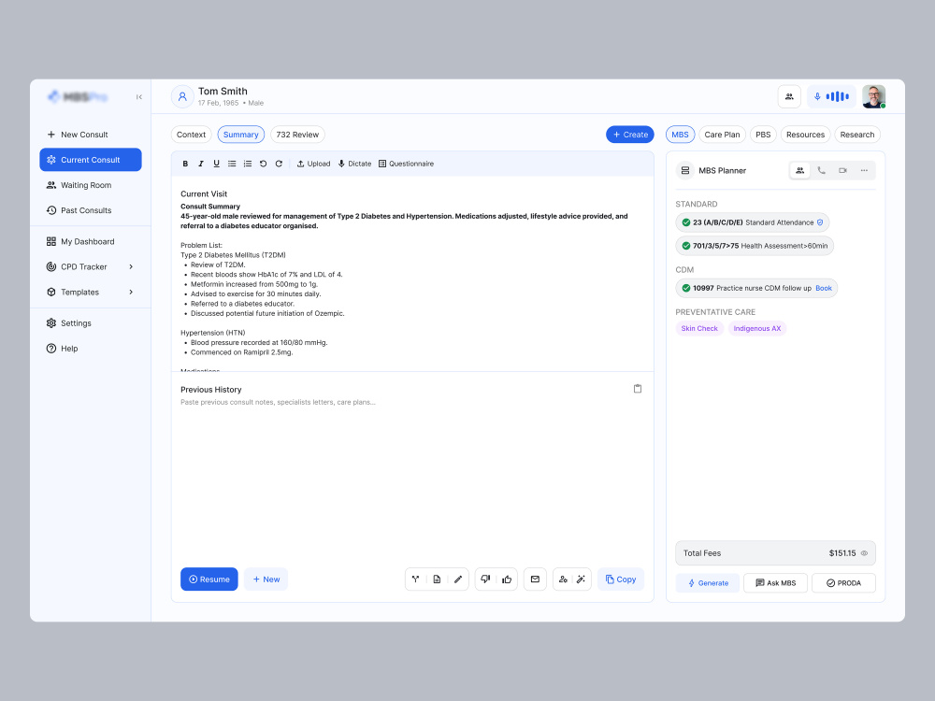Click the Resume button
This screenshot has width=935, height=701.
[x=209, y=579]
